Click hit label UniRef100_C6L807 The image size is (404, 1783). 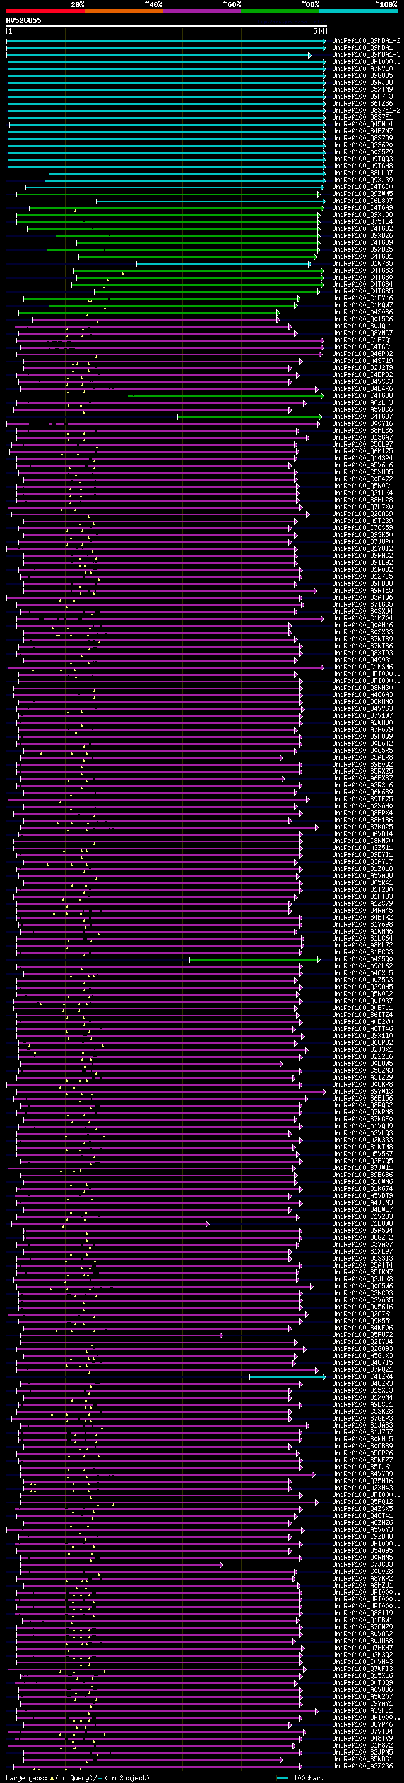(x=362, y=201)
